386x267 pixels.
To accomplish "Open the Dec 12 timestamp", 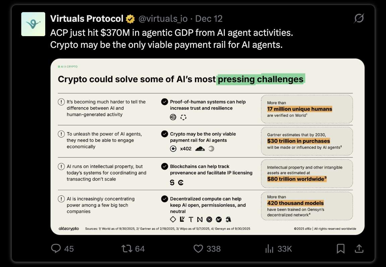I will (x=209, y=19).
